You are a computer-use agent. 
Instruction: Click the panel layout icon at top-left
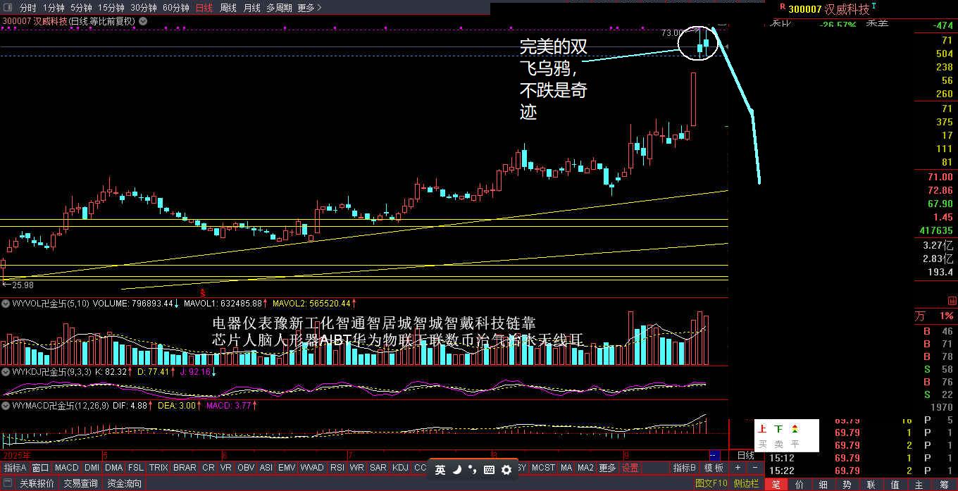7,8
